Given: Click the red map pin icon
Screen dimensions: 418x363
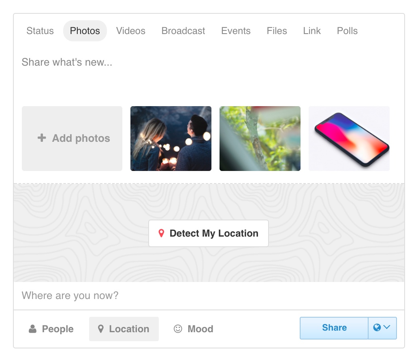Looking at the screenshot, I should [161, 233].
